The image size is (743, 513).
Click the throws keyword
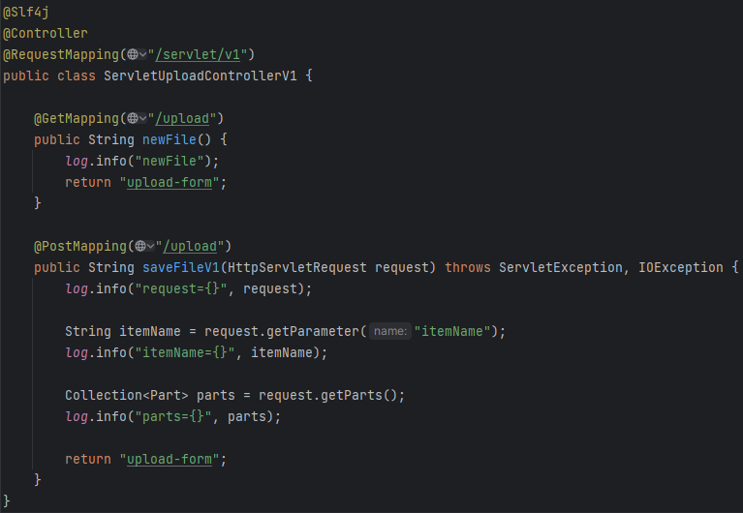coord(468,268)
